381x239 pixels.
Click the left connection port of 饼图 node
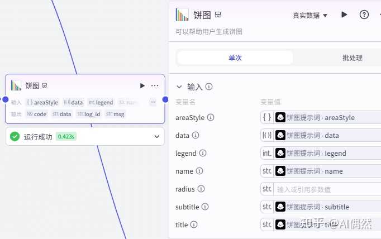6,99
